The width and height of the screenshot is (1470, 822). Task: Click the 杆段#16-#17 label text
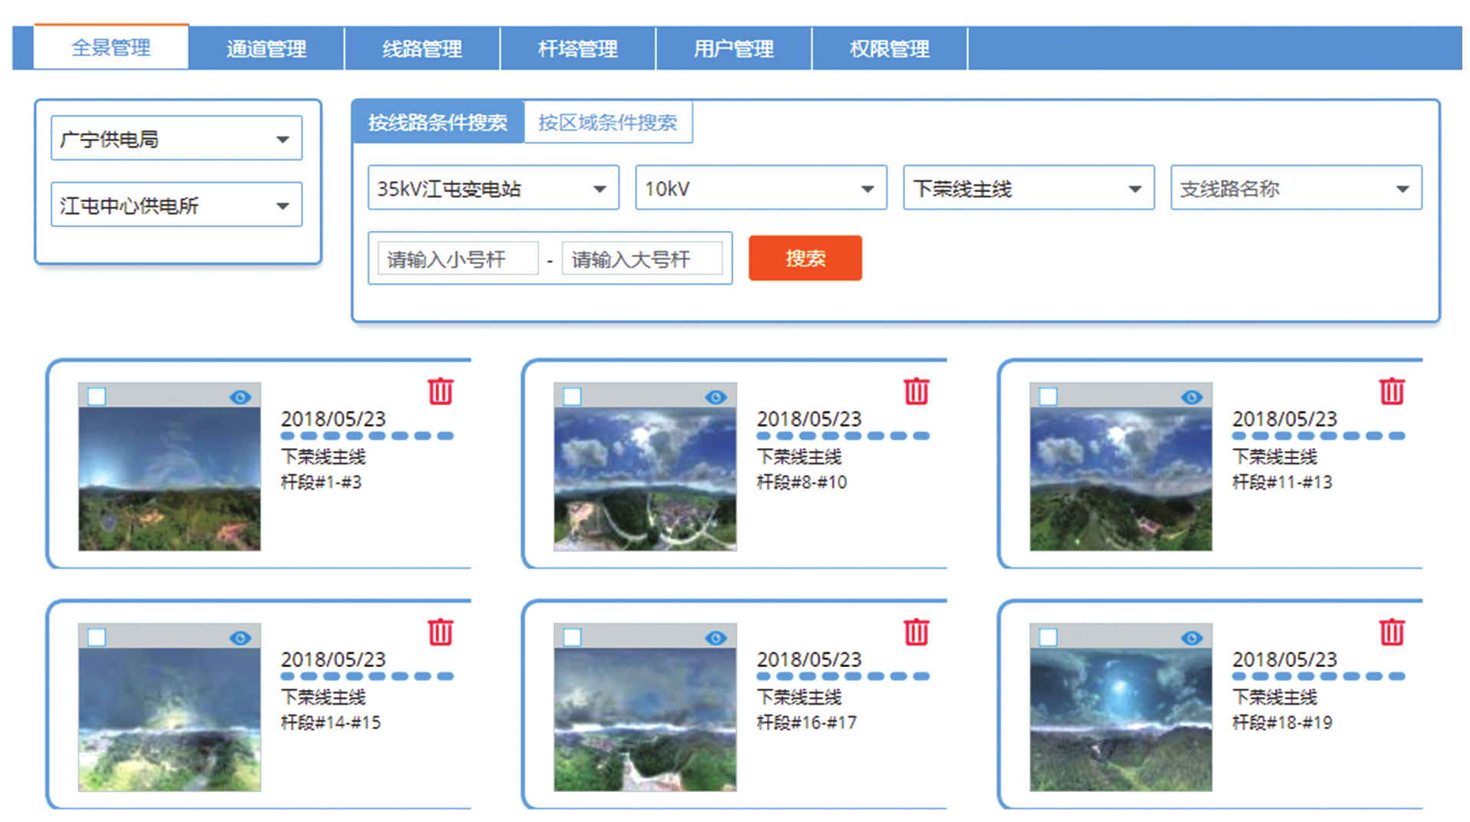click(807, 722)
